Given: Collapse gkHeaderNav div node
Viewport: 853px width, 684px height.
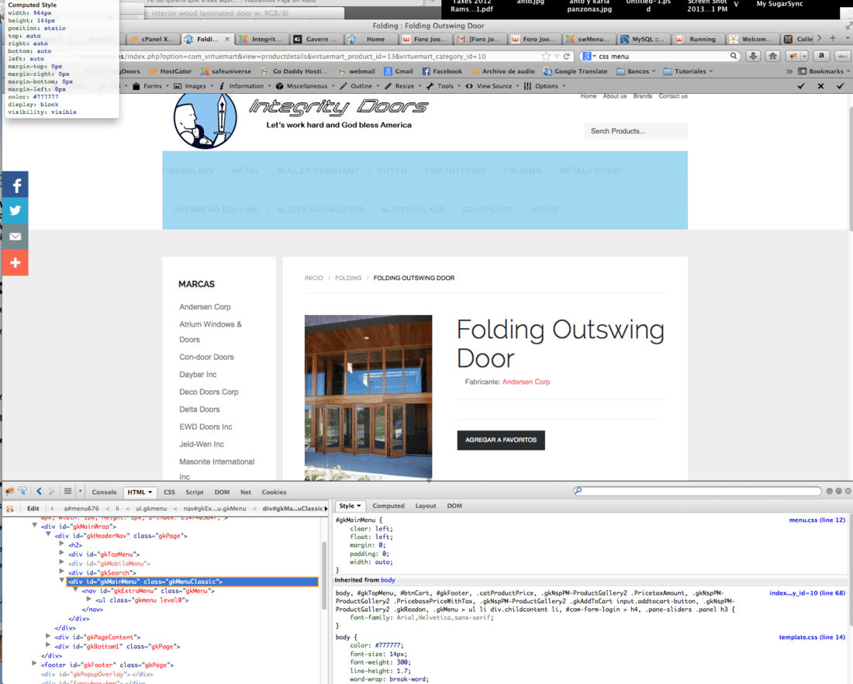Looking at the screenshot, I should (48, 535).
